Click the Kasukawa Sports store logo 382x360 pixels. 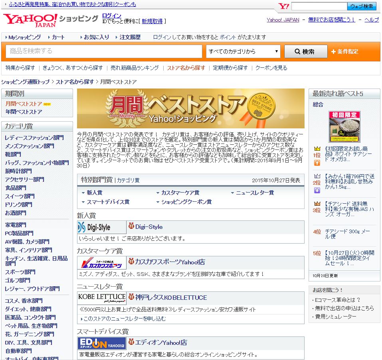(x=102, y=263)
